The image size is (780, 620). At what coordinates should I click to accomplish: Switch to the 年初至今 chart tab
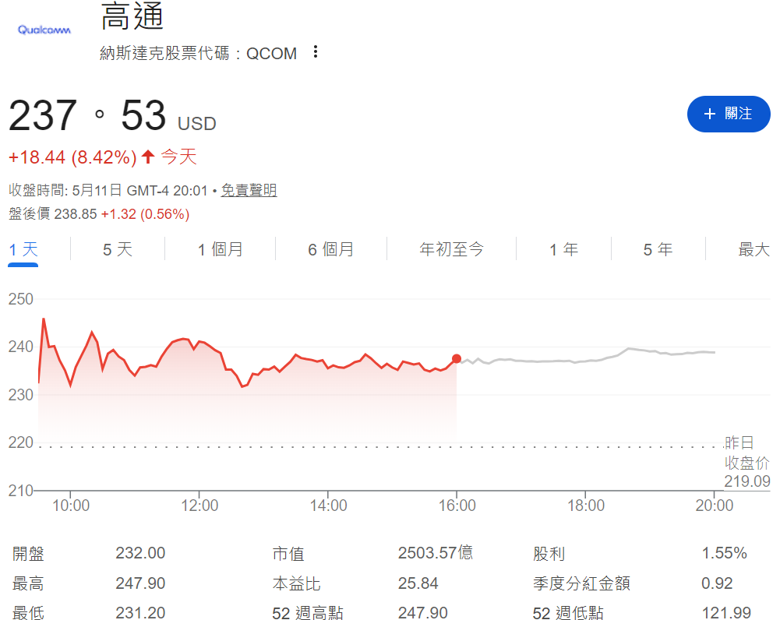(x=451, y=249)
